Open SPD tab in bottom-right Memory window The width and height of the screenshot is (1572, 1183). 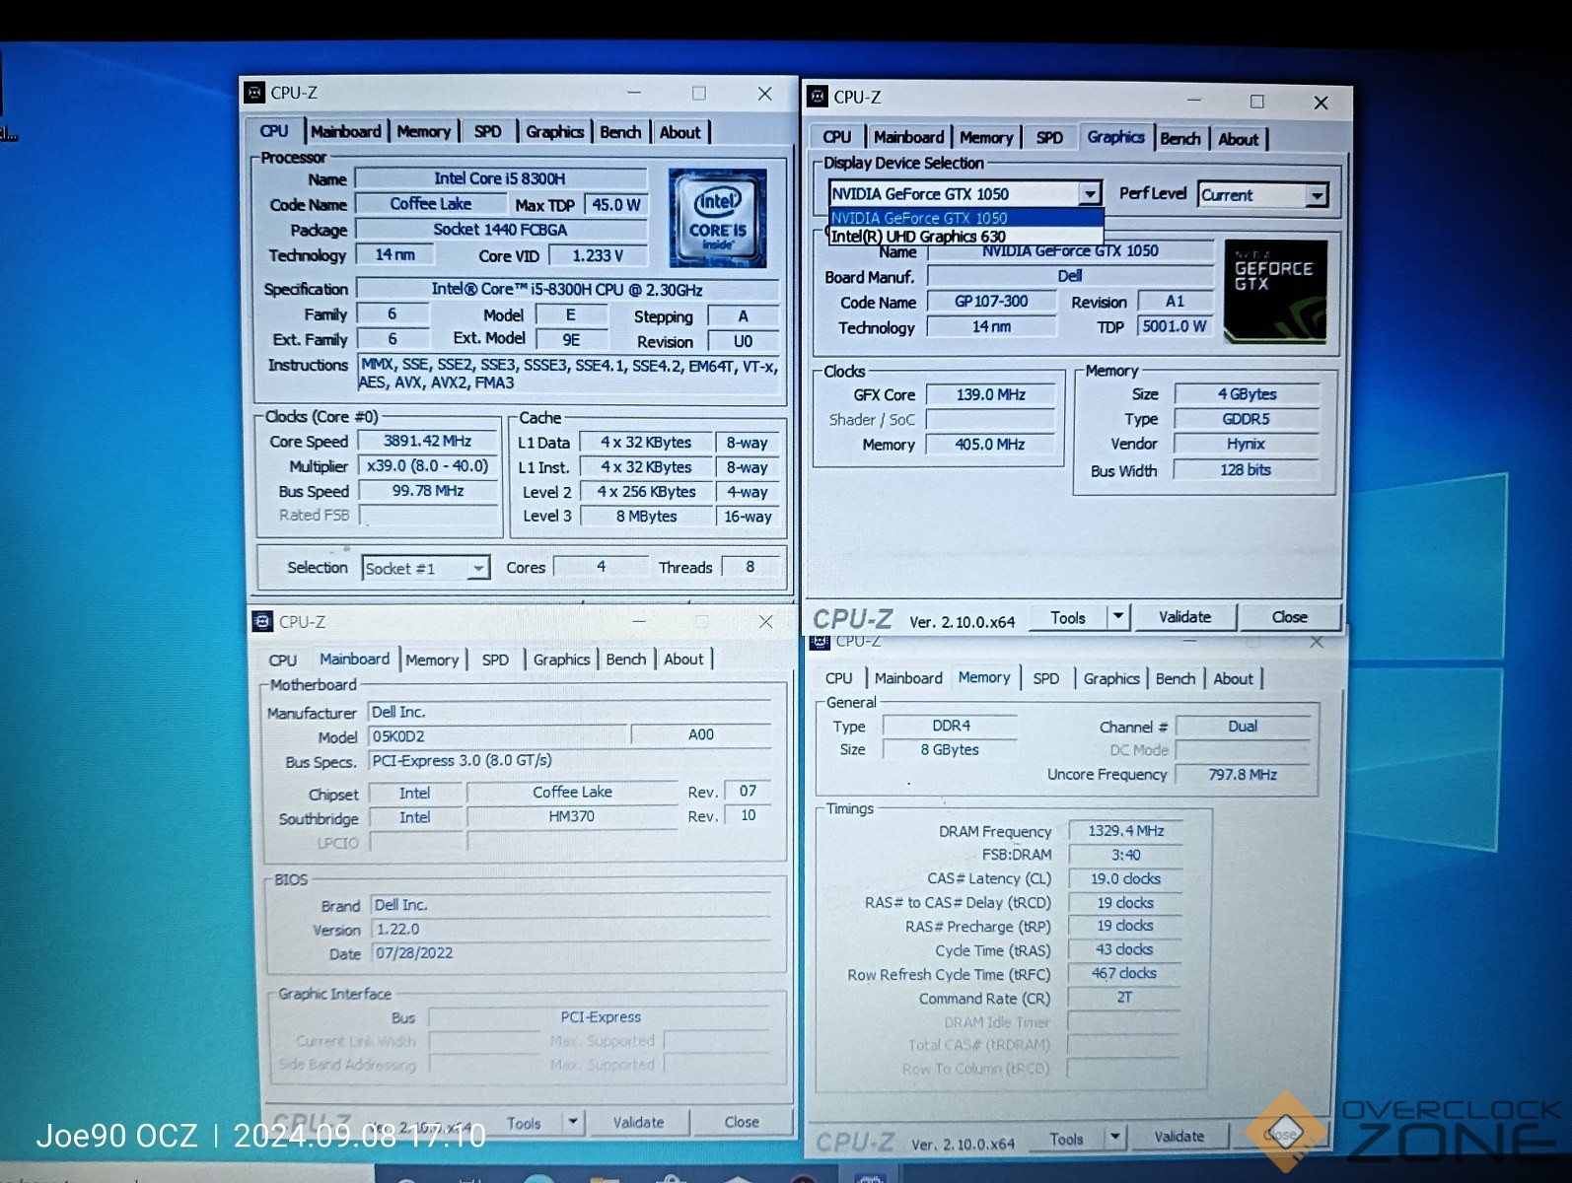coord(1046,678)
